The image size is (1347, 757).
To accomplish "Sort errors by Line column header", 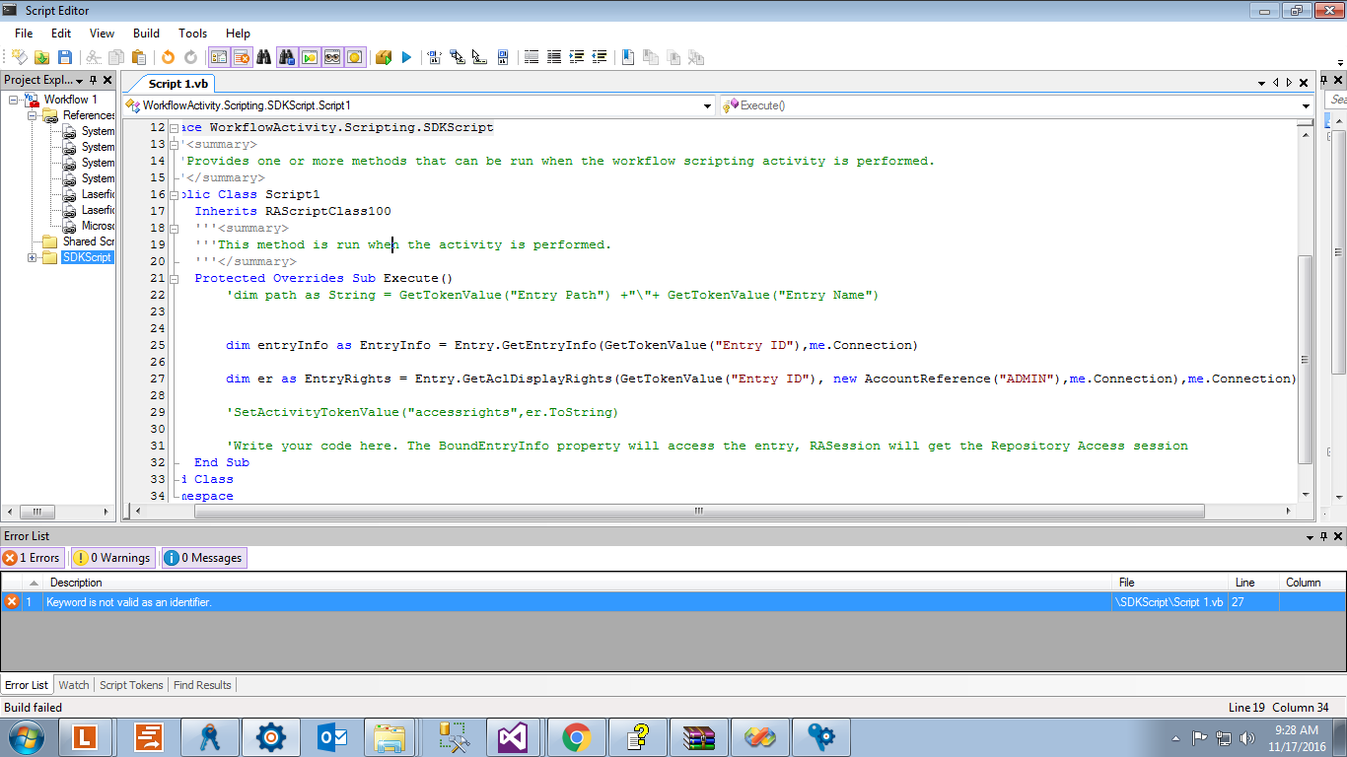I will (x=1254, y=583).
